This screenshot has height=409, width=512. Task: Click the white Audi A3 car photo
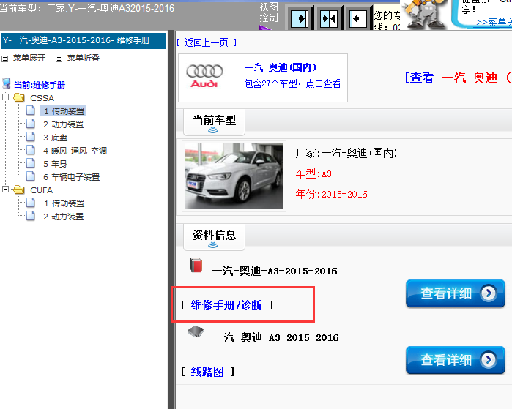tap(234, 176)
